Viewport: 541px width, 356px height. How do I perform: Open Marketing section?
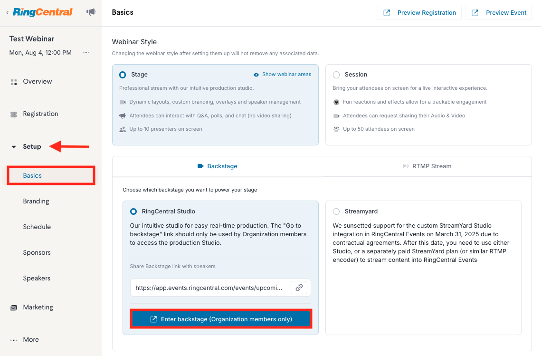pos(38,308)
